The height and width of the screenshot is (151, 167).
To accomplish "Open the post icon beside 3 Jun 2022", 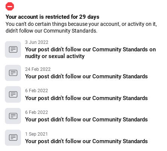I will tap(13, 49).
